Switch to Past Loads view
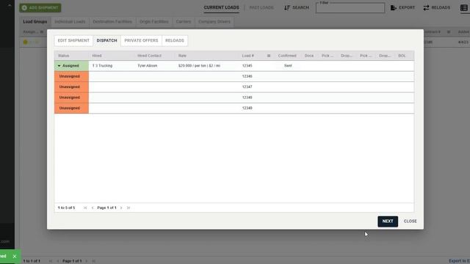 point(261,7)
